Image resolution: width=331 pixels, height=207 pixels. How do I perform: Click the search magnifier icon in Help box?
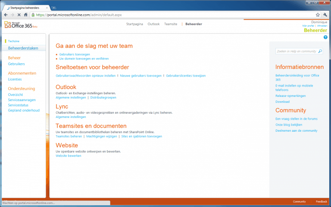[320, 51]
